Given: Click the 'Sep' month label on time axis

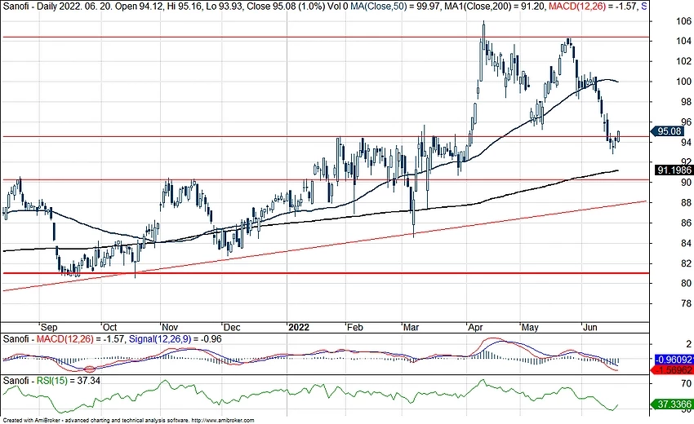Looking at the screenshot, I should [49, 327].
